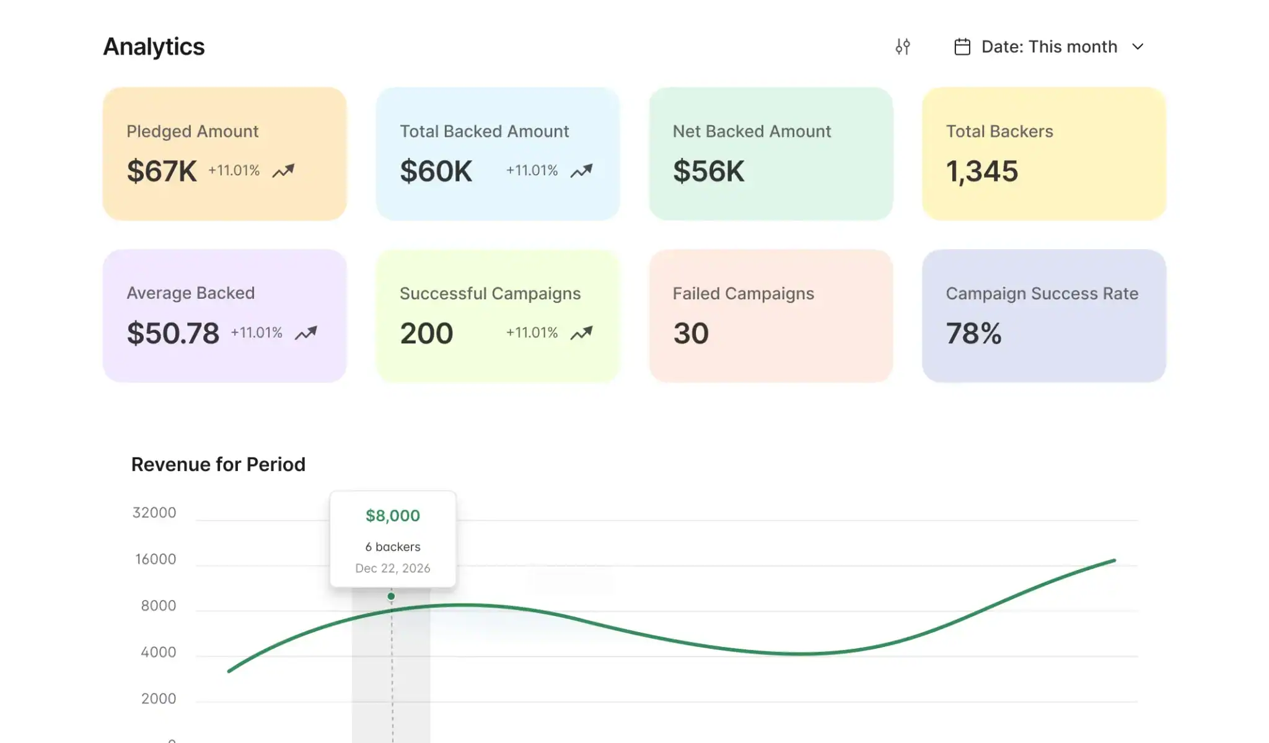Select the Pledged Amount card

point(224,154)
